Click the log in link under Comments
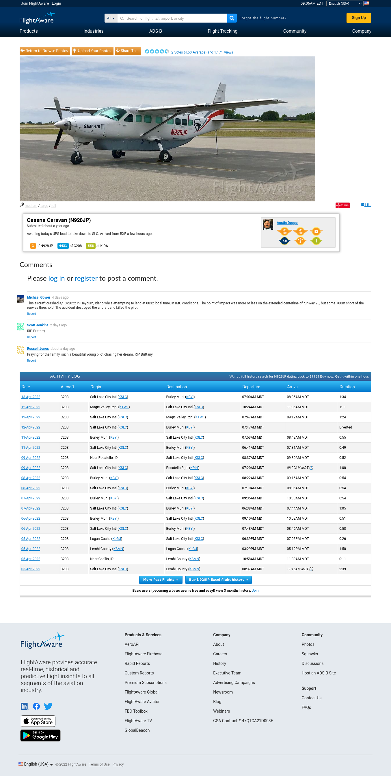This screenshot has height=776, width=391. click(57, 278)
